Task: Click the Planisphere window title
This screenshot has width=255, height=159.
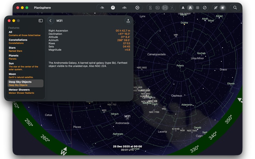Action: 42,8
